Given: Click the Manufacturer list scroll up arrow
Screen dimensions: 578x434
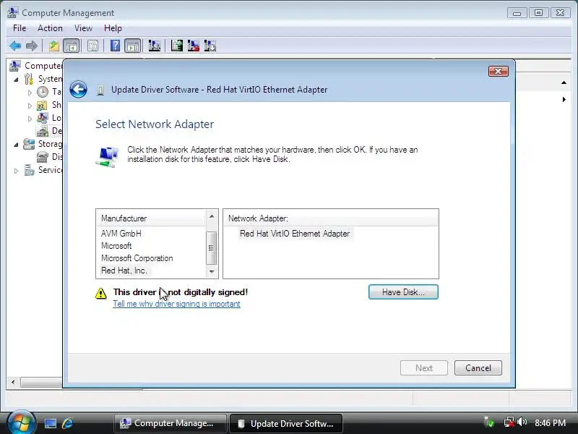Looking at the screenshot, I should coord(212,216).
